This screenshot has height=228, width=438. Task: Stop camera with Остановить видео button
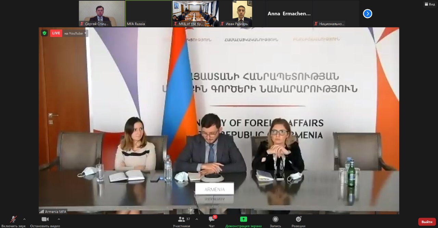(x=45, y=219)
